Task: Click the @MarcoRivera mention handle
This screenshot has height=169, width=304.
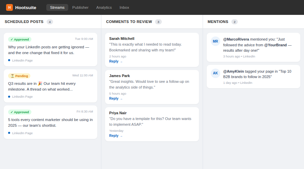Action: pos(236,39)
